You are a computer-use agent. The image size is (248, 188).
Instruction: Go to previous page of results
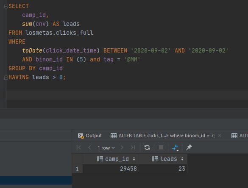pyautogui.click(x=89, y=147)
